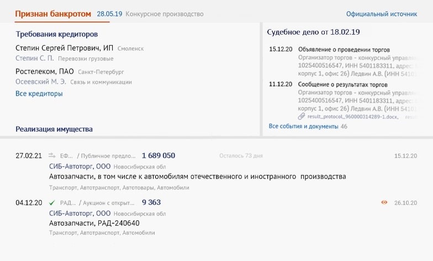Click first СИБ-Автоторг, ООО company link
This screenshot has height=261, width=433.
tap(80, 166)
